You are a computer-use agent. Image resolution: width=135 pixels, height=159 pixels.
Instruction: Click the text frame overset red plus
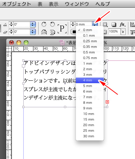(107, 102)
